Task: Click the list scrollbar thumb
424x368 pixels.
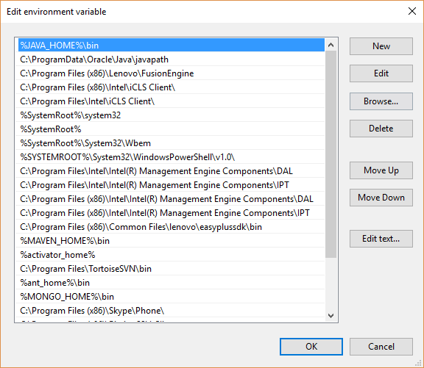Action: pos(331,154)
